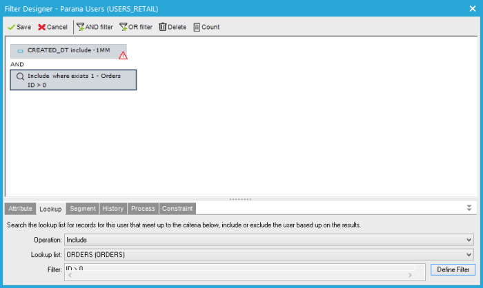Click the Save checkmark icon

[11, 27]
